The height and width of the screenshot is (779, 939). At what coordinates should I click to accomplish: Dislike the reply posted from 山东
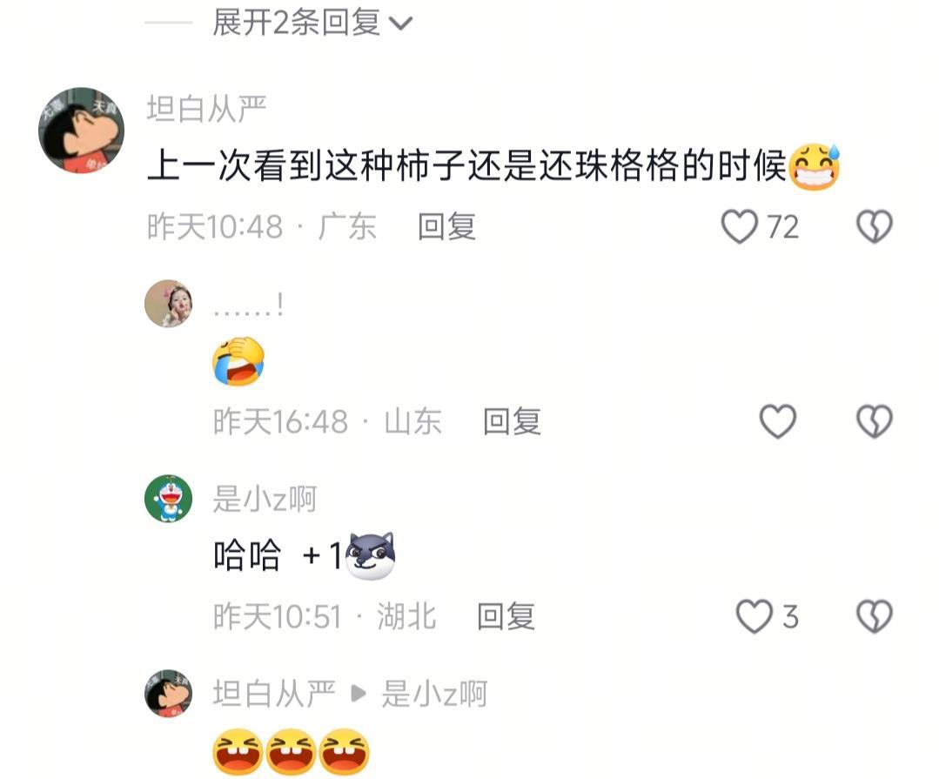[875, 421]
